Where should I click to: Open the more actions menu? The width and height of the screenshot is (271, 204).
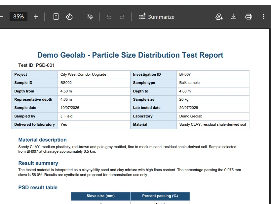tap(263, 17)
